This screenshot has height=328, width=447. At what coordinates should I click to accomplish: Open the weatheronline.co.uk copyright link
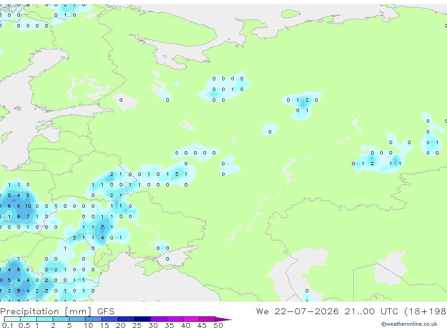tap(409, 324)
